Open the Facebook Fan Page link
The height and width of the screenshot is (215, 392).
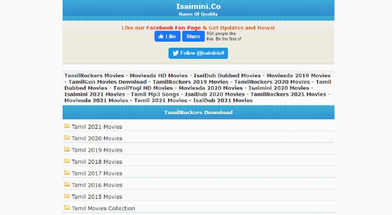[174, 28]
